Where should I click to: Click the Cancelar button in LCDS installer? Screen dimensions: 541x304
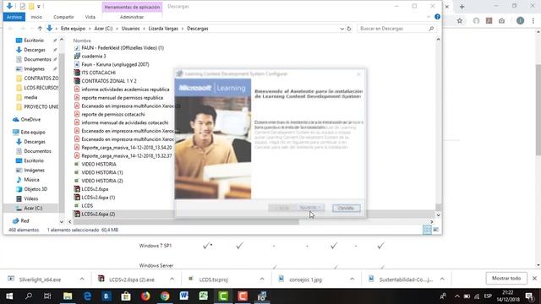346,209
